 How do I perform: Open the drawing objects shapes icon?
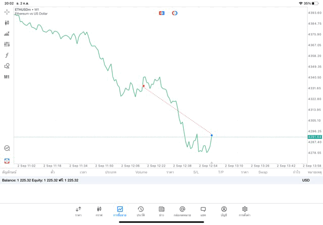tap(7, 66)
